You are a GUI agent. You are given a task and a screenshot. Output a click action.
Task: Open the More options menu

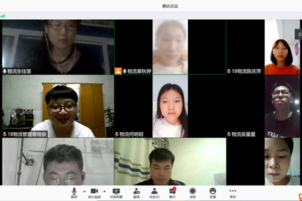pyautogui.click(x=233, y=192)
